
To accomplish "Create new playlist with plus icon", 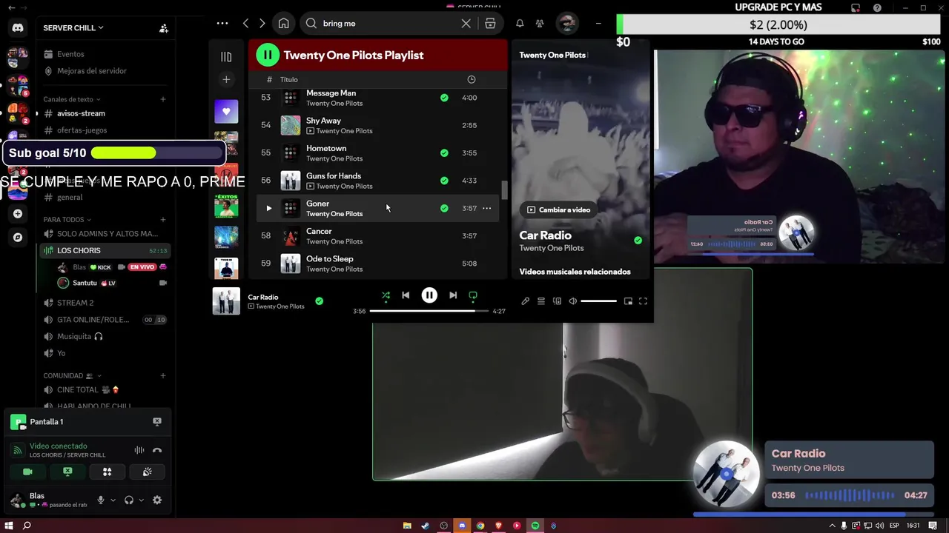I will click(x=226, y=79).
